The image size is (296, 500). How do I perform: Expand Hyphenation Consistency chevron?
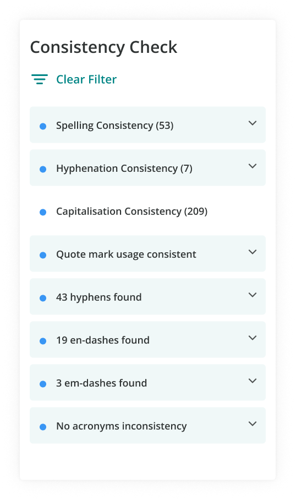point(253,166)
